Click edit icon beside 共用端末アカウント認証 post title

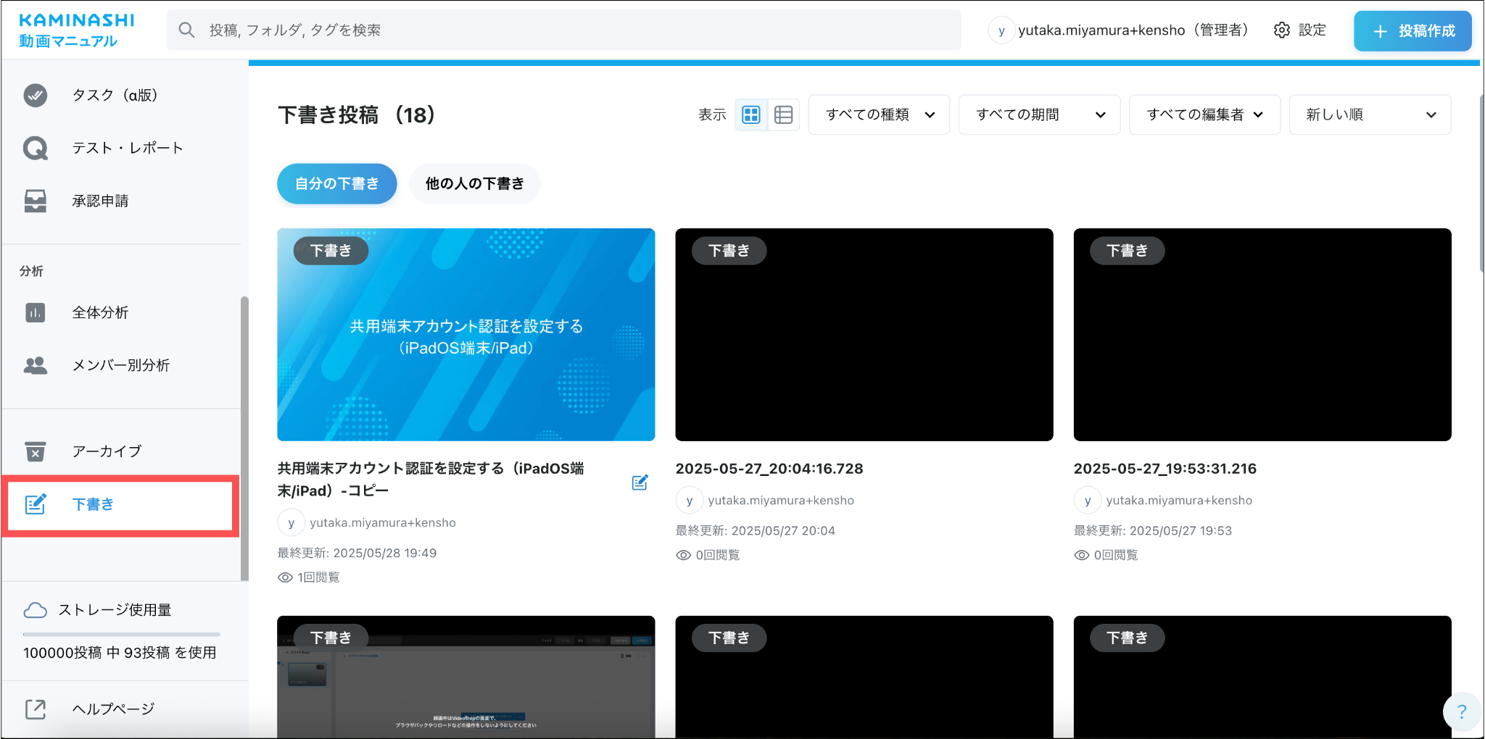(640, 483)
